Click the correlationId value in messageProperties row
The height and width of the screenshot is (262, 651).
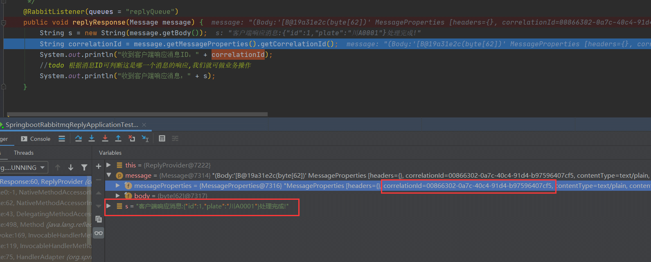[x=468, y=185]
